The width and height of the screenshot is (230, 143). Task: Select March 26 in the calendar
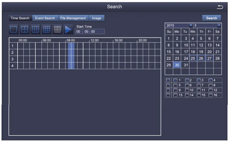coord(201,58)
